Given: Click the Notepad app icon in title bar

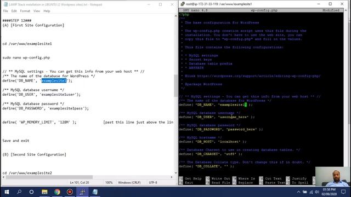Looking at the screenshot, I should click(5, 4).
